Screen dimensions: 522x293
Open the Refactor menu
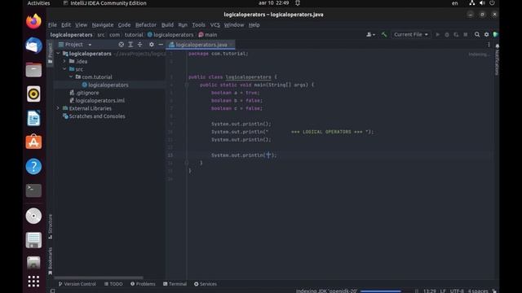(146, 25)
